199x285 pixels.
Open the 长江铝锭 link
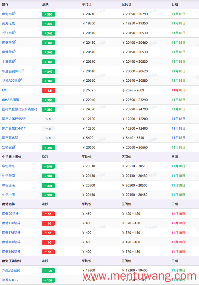(x=8, y=33)
